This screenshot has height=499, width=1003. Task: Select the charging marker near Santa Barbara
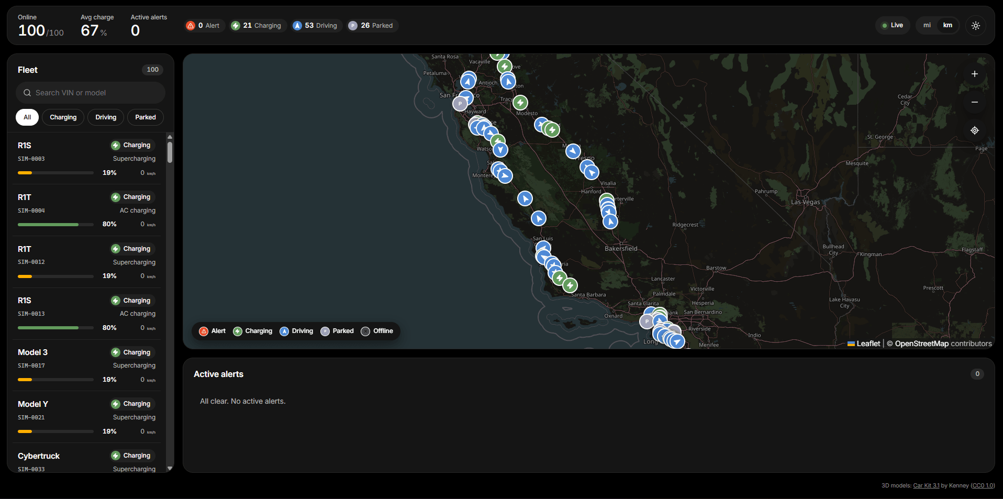pyautogui.click(x=570, y=285)
